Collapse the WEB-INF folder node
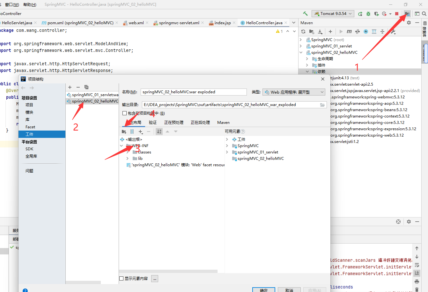The height and width of the screenshot is (292, 428). [x=121, y=146]
